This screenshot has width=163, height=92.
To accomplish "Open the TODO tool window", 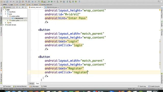I will click(x=44, y=86).
